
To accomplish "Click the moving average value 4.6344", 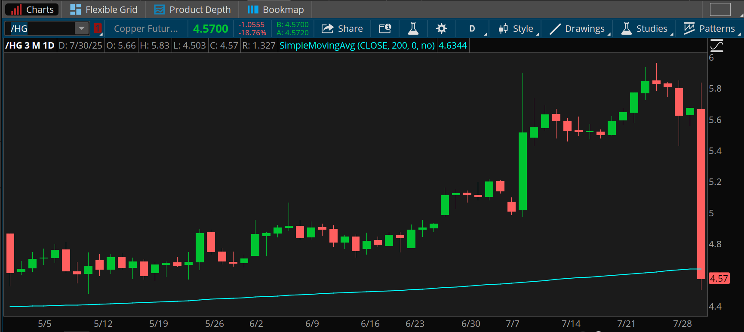I will [453, 46].
